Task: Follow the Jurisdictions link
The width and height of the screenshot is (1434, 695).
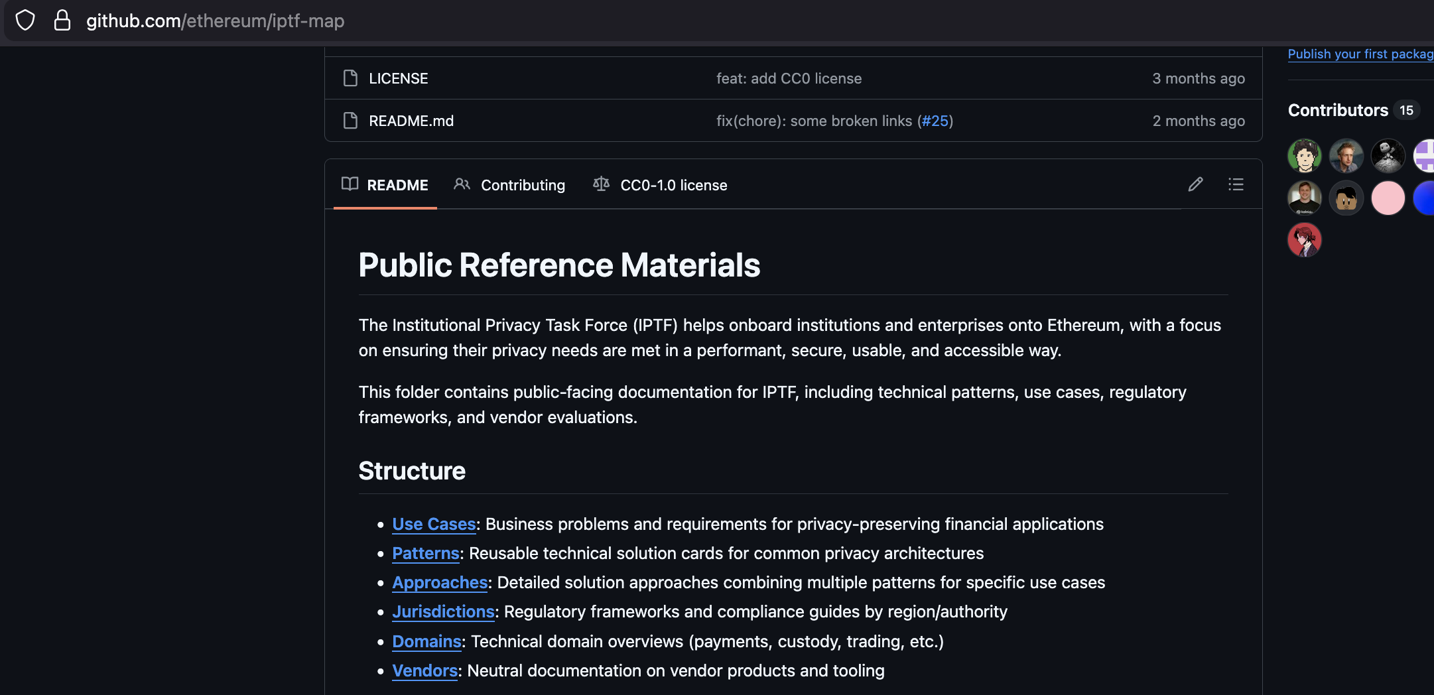Action: [443, 611]
